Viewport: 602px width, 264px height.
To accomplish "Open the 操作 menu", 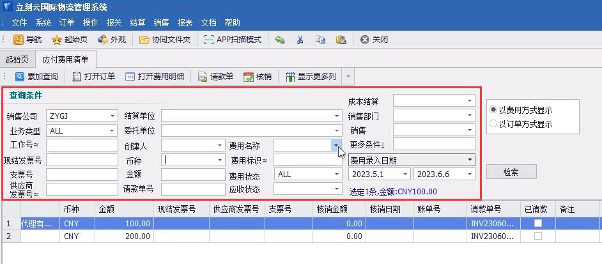I will coord(90,22).
